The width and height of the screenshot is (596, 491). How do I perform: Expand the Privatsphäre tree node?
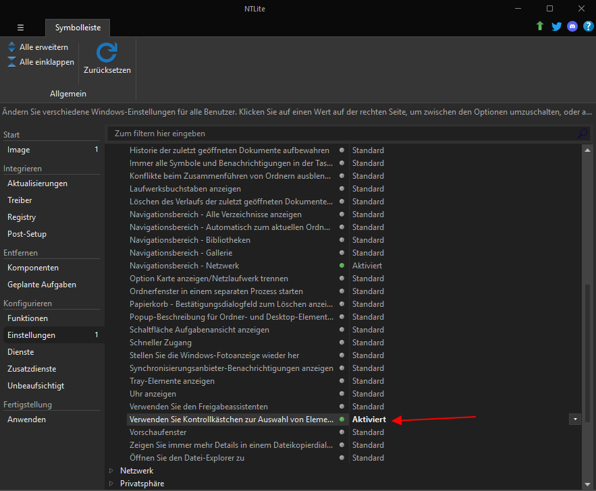click(111, 484)
